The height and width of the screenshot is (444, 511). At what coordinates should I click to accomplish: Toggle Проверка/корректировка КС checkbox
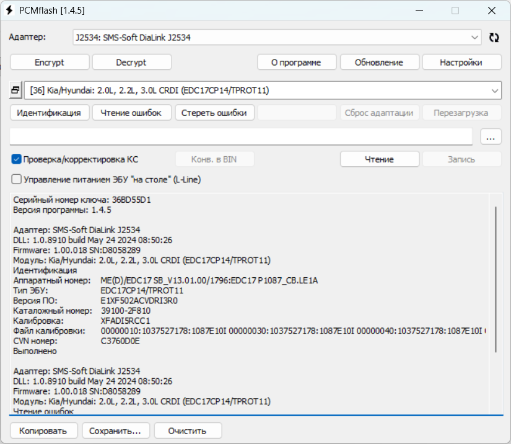pos(17,159)
